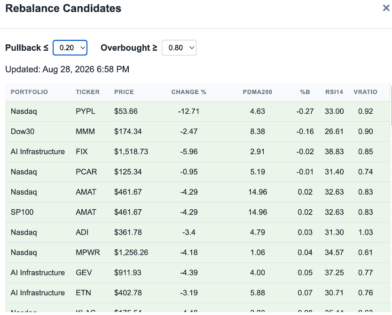Click the $402.78 price cell

pyautogui.click(x=128, y=293)
